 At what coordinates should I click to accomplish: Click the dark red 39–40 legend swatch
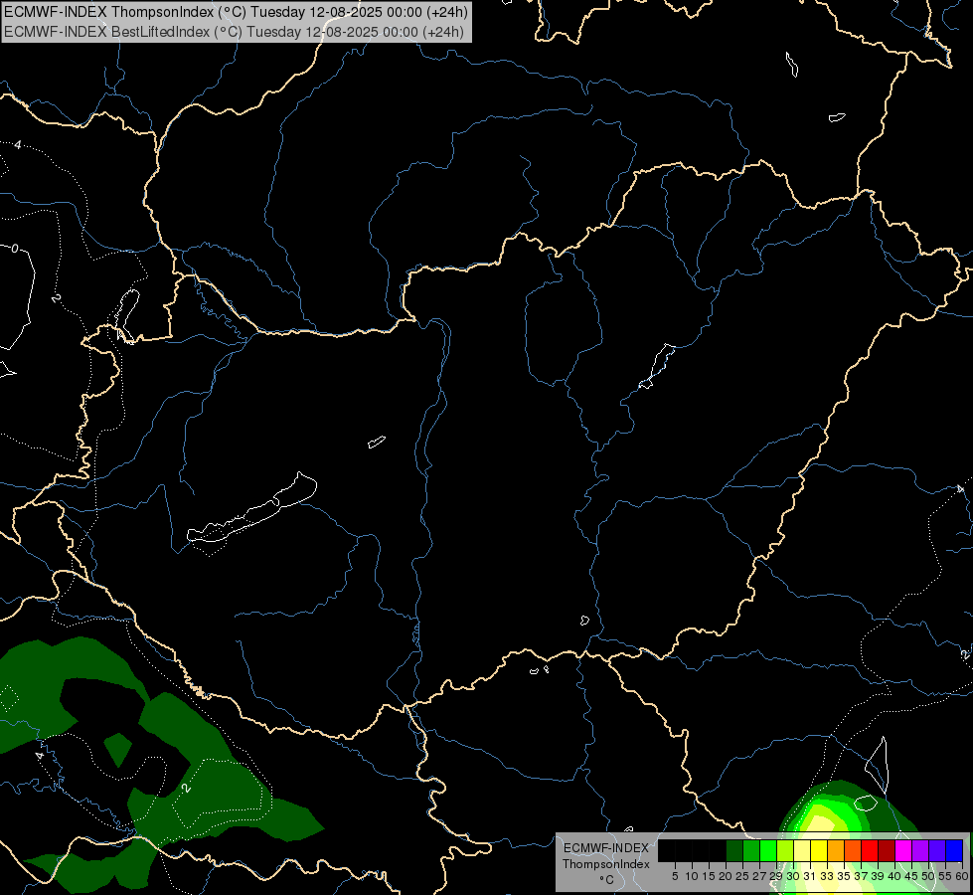[887, 850]
